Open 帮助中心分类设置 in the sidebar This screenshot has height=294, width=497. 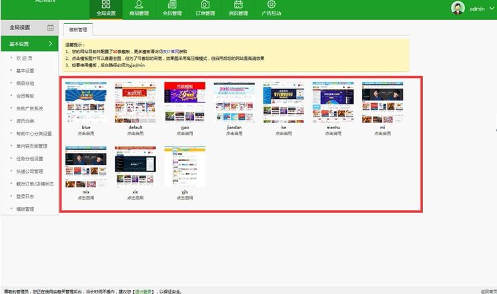coord(34,134)
